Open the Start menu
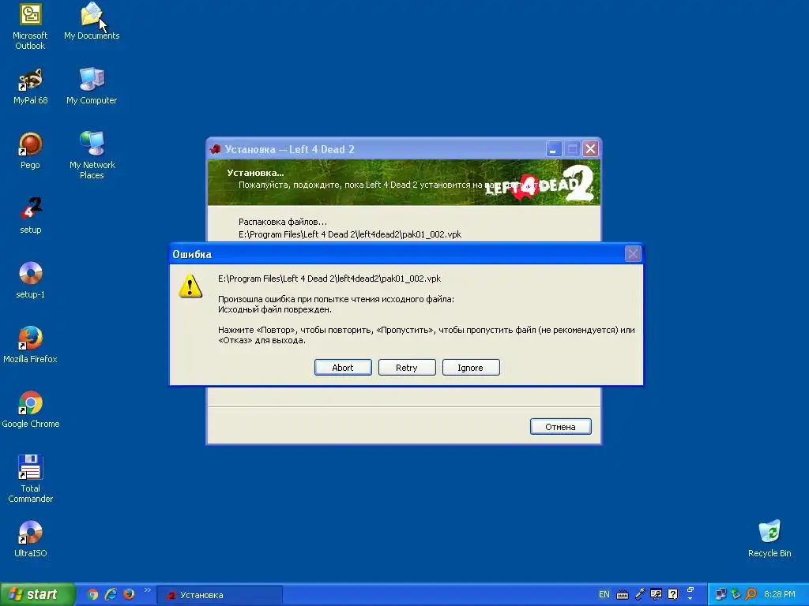809x606 pixels. click(x=37, y=595)
